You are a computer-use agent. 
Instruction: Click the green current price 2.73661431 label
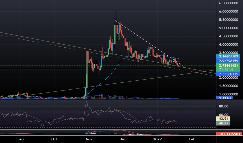click(x=228, y=66)
